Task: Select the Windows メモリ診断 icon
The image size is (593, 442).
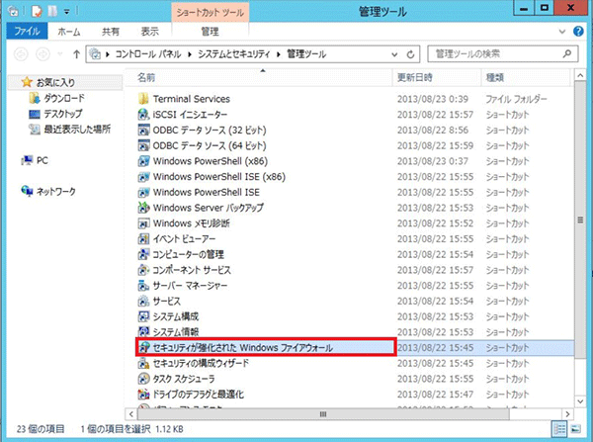Action: [143, 223]
